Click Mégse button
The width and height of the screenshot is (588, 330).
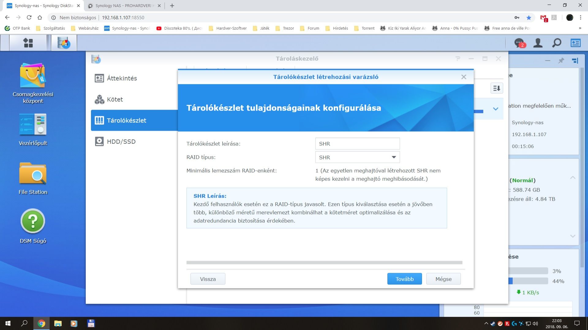coord(443,279)
